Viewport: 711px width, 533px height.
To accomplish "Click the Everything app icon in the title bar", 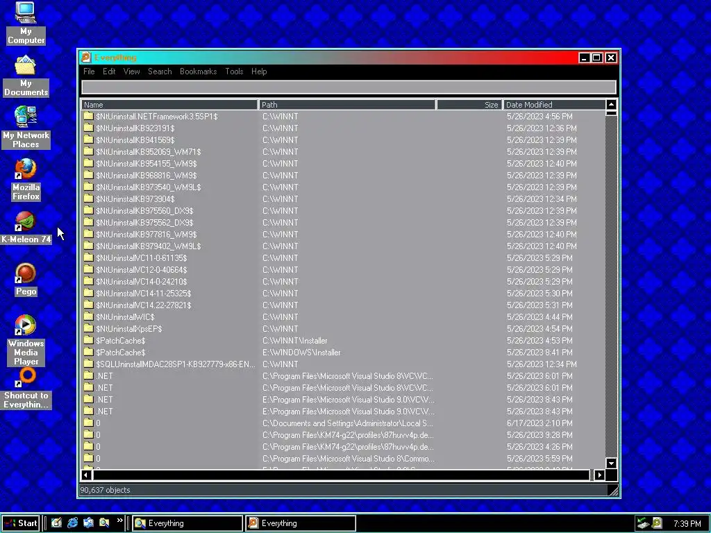I will coord(85,58).
